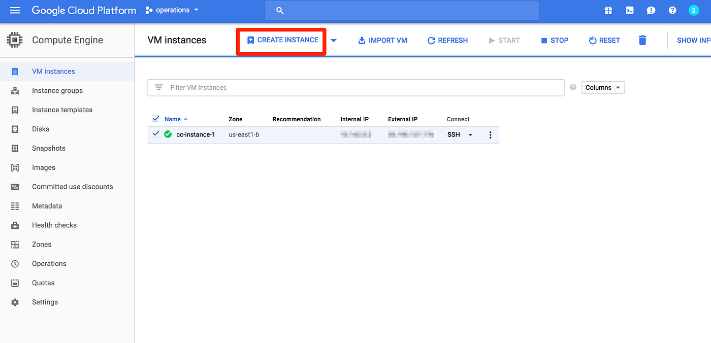711x343 pixels.
Task: Click the gift free-trial icon
Action: [608, 10]
